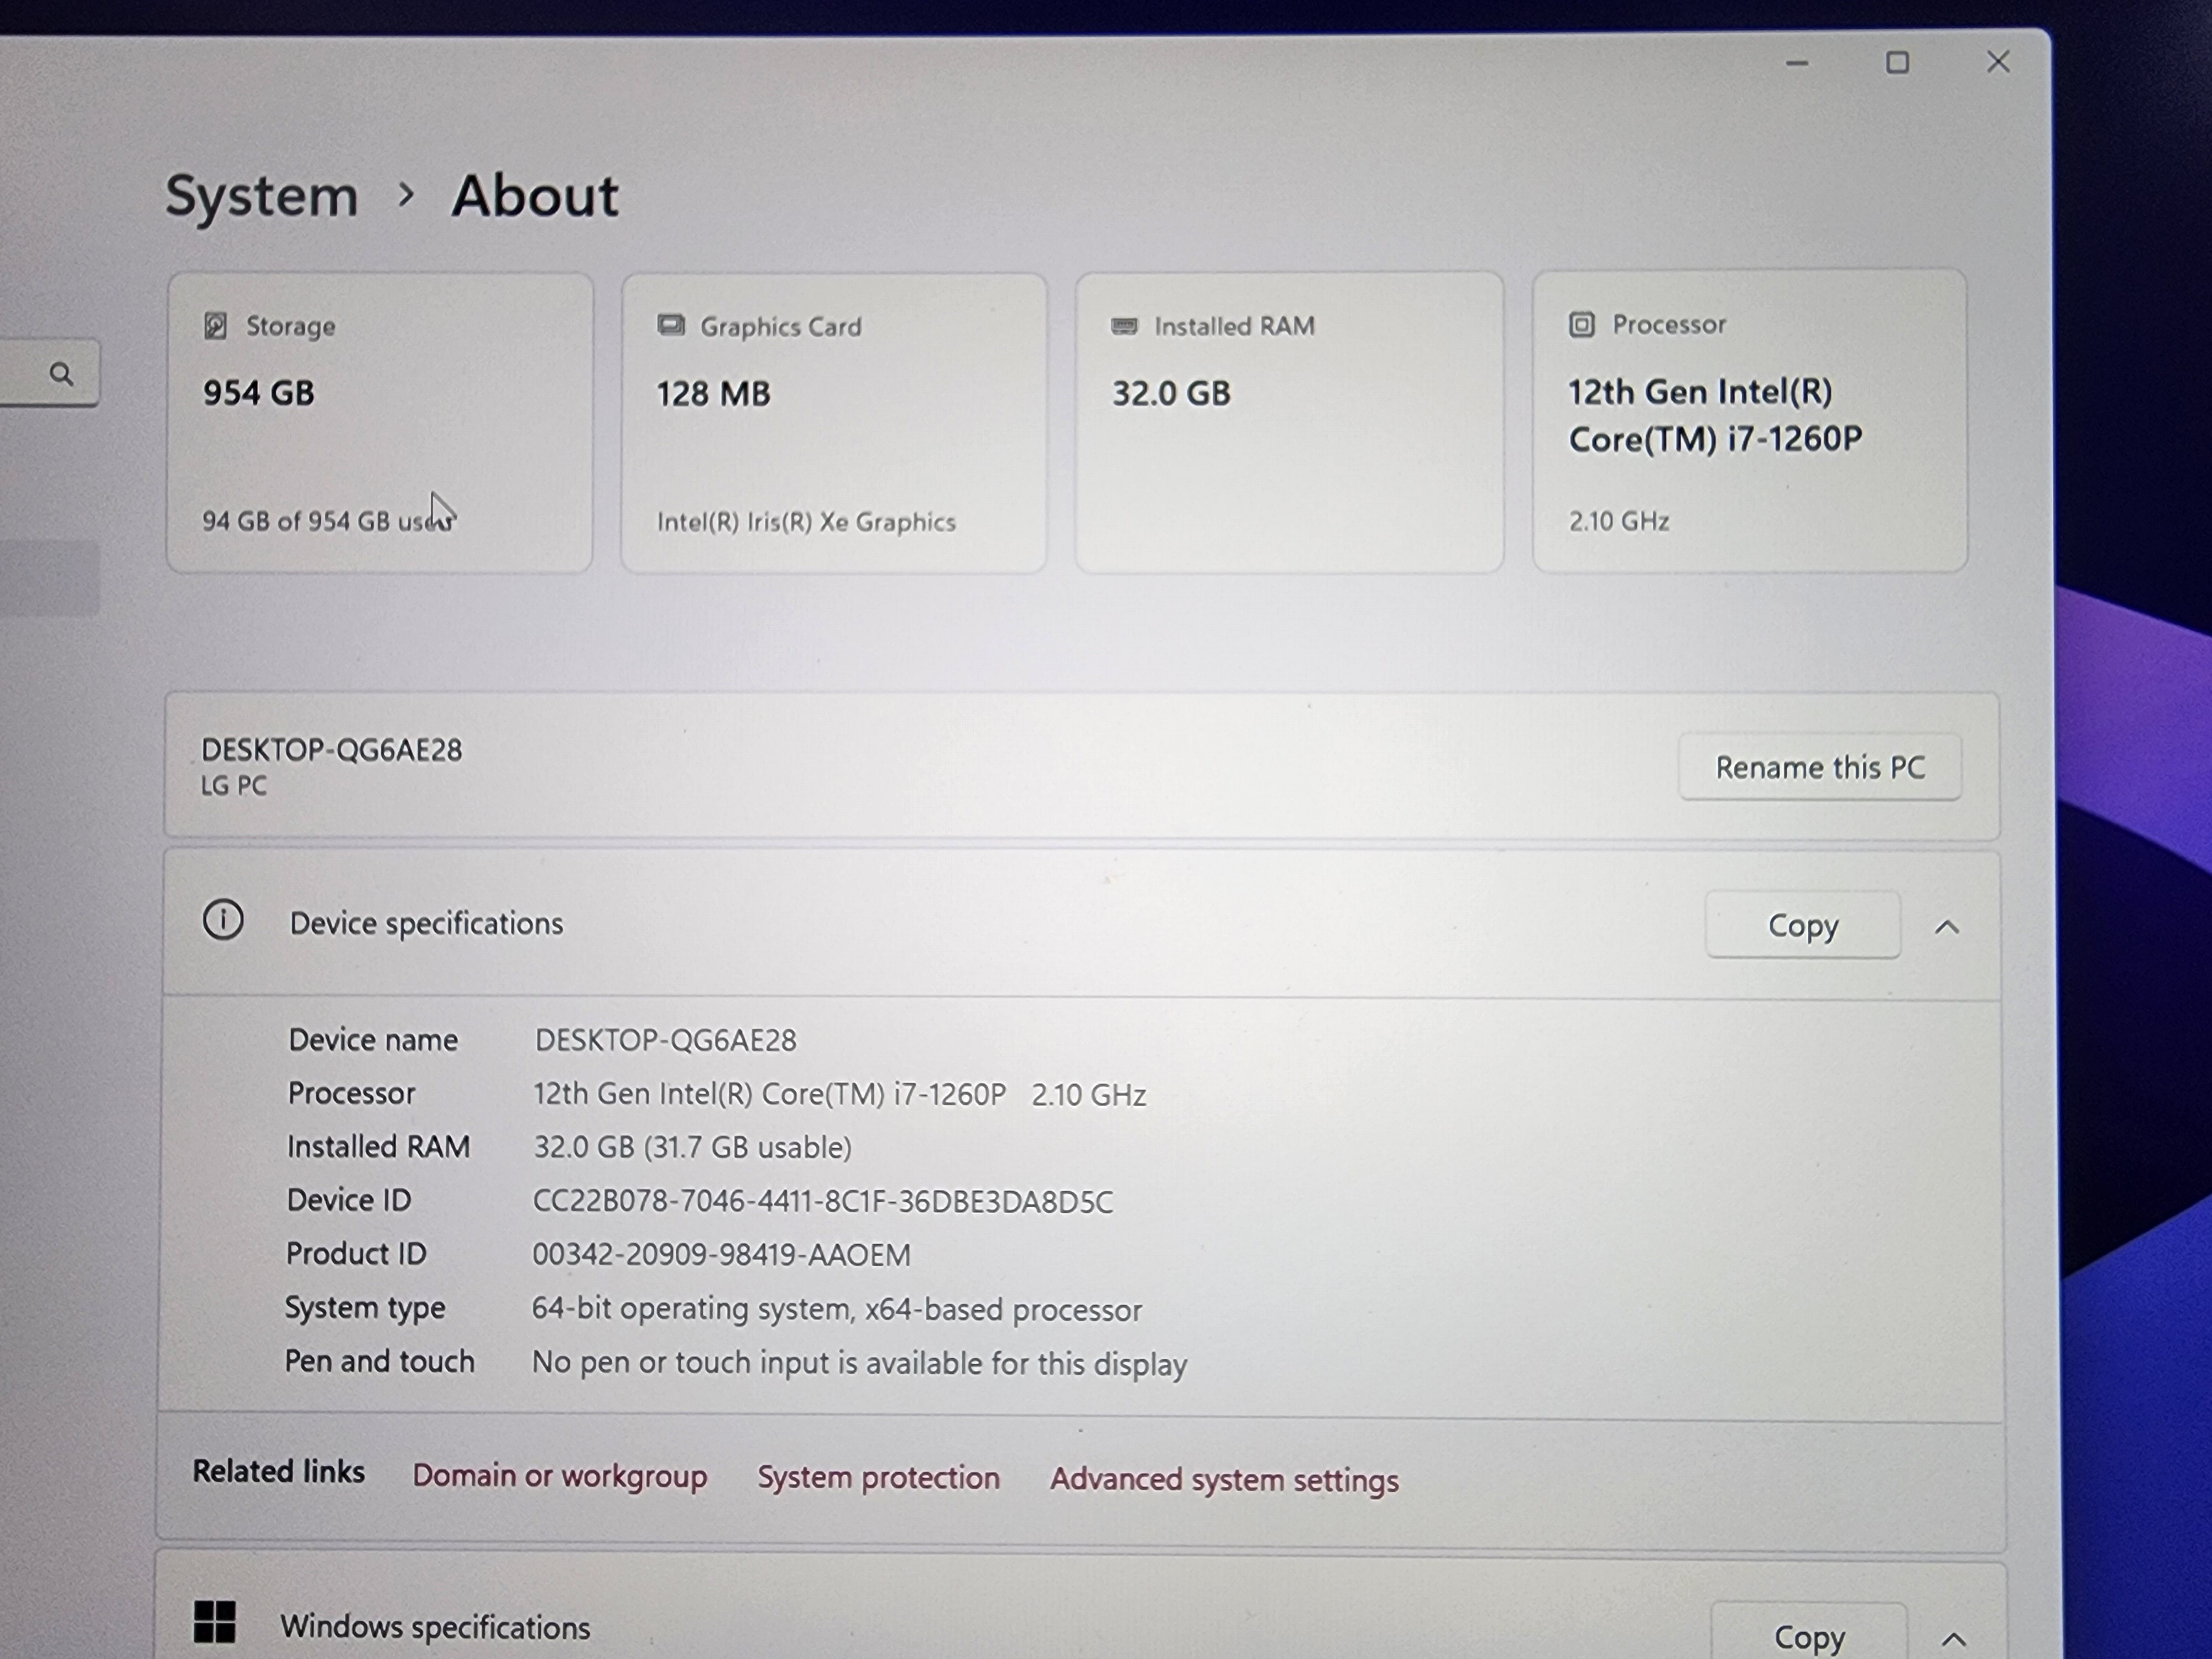Click the Windows specifications heading
Viewport: 2212px width, 1659px height.
click(435, 1627)
